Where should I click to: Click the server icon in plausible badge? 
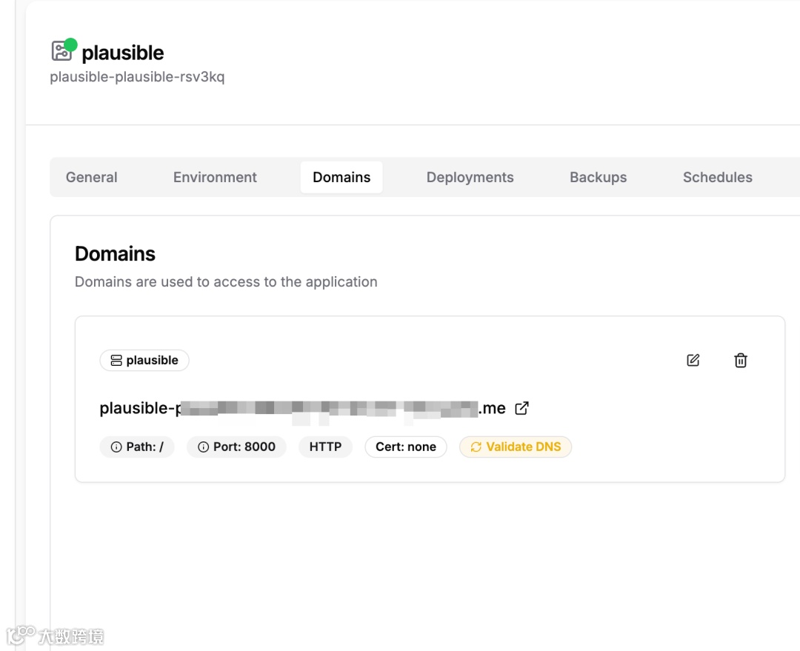116,360
